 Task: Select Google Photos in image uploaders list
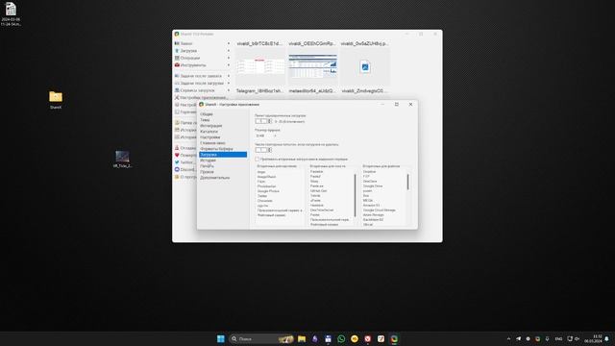click(268, 191)
